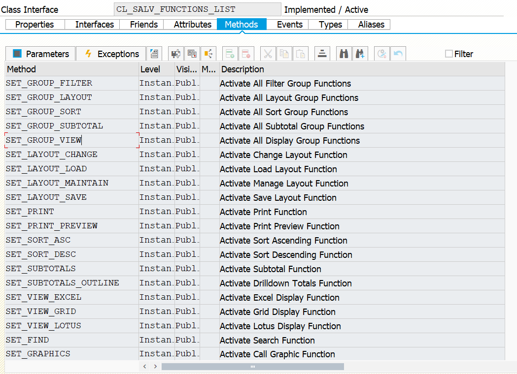Select the Methods tab
Image resolution: width=517 pixels, height=374 pixels.
(x=241, y=25)
